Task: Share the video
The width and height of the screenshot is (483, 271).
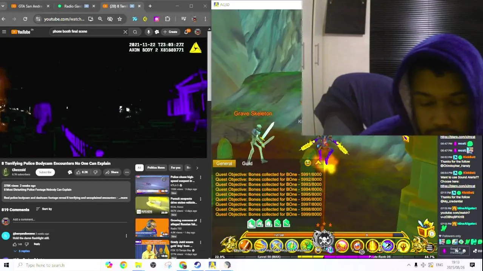Action: 112,172
